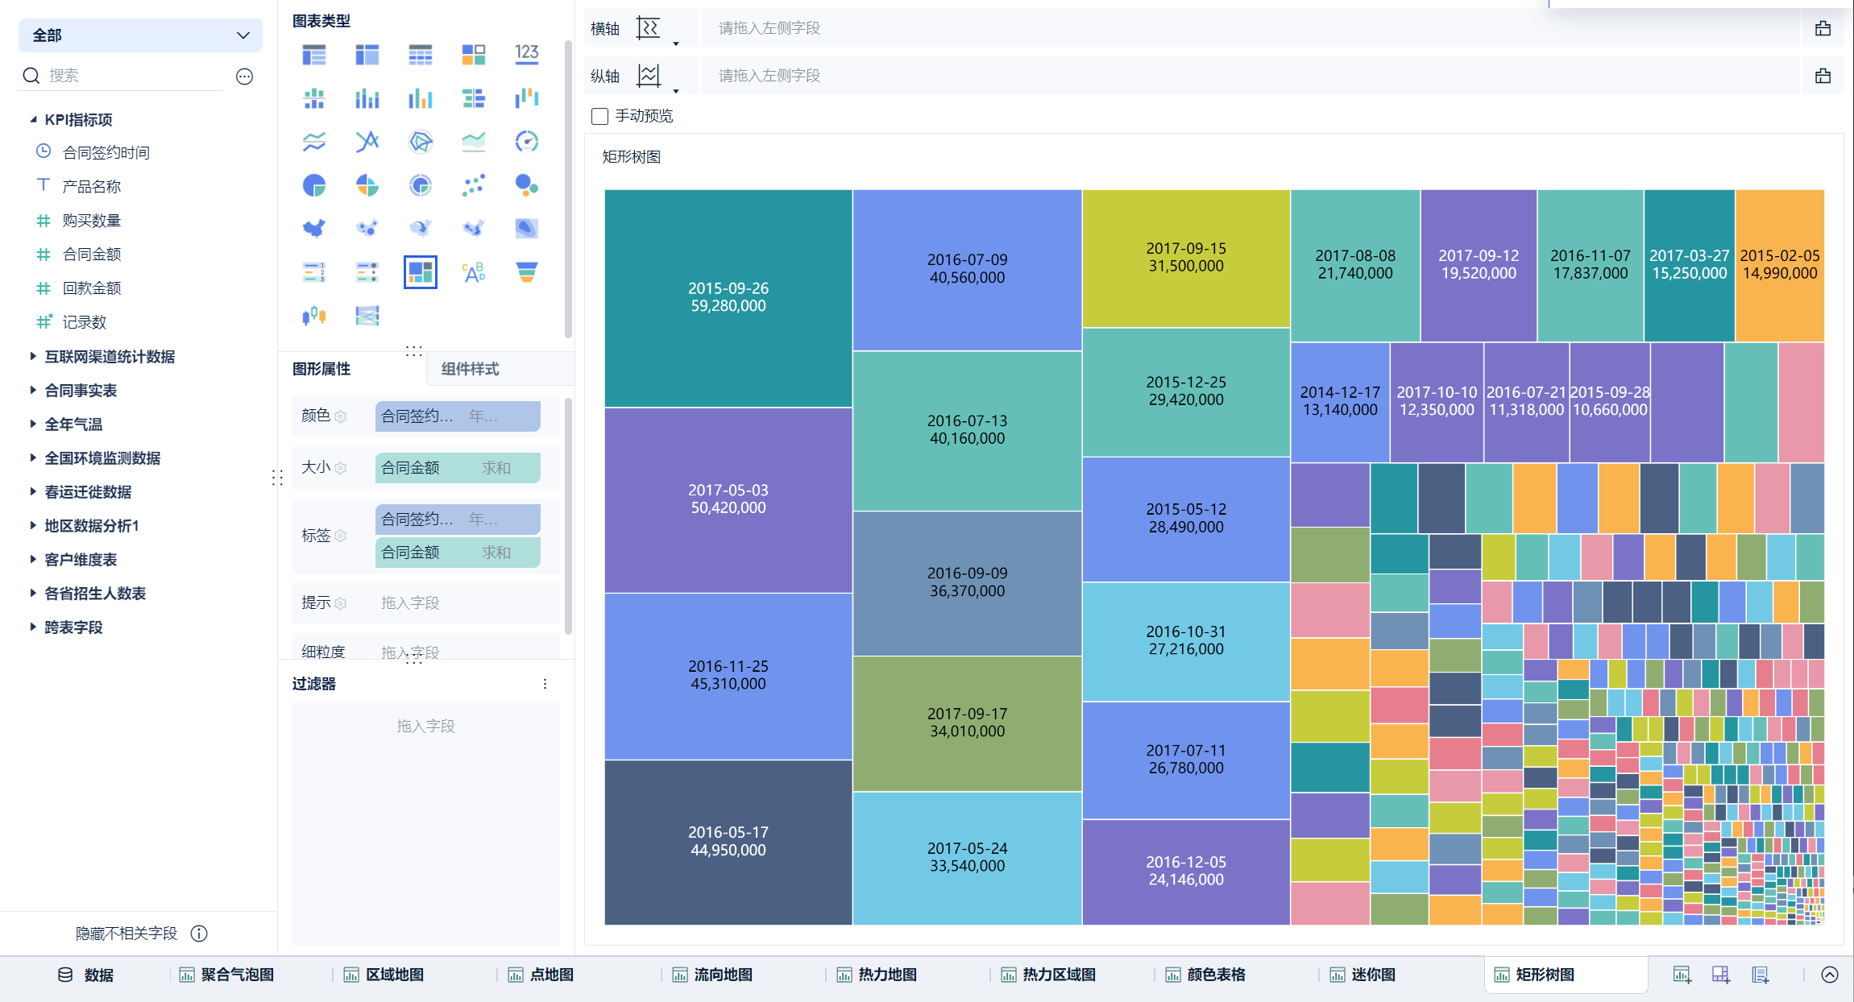Click the KPI number card icon

tap(526, 55)
